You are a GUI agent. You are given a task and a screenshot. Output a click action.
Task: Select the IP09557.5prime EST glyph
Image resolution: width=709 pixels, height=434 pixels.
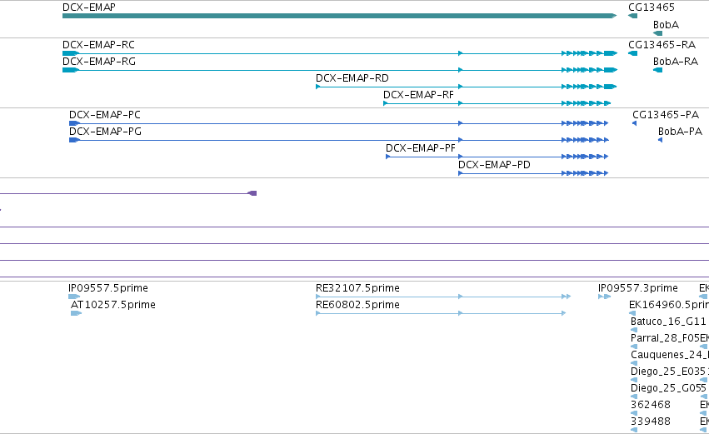pyautogui.click(x=74, y=297)
